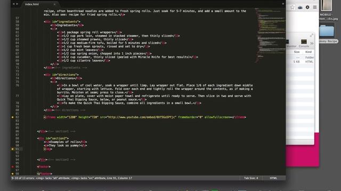This screenshot has width=341, height=191.
Task: Click the div id="ingredients" line
Action: click(62, 22)
